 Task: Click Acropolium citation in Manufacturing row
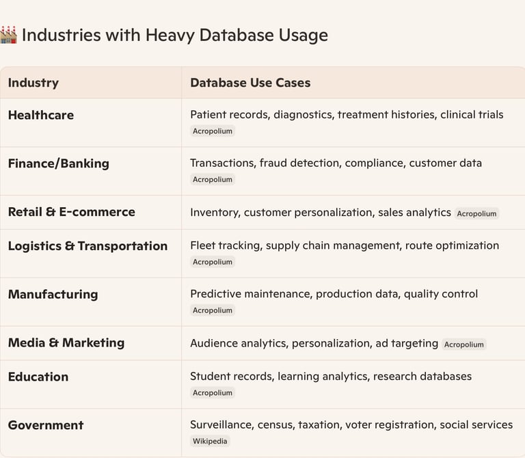point(213,310)
